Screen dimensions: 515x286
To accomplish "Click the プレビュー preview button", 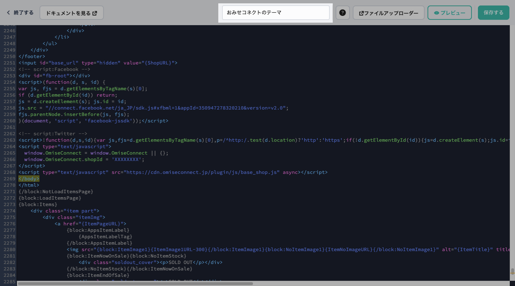I will [450, 13].
